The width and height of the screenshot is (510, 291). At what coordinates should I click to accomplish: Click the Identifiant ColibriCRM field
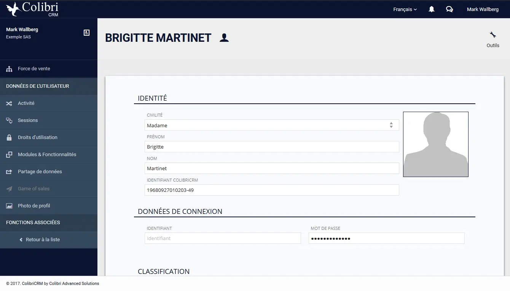[272, 190]
